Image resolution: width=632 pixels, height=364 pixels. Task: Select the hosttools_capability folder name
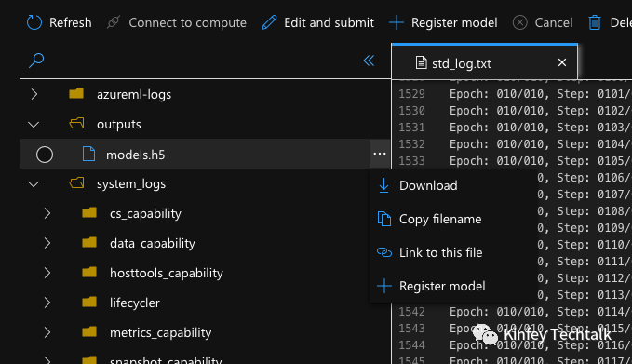point(167,274)
